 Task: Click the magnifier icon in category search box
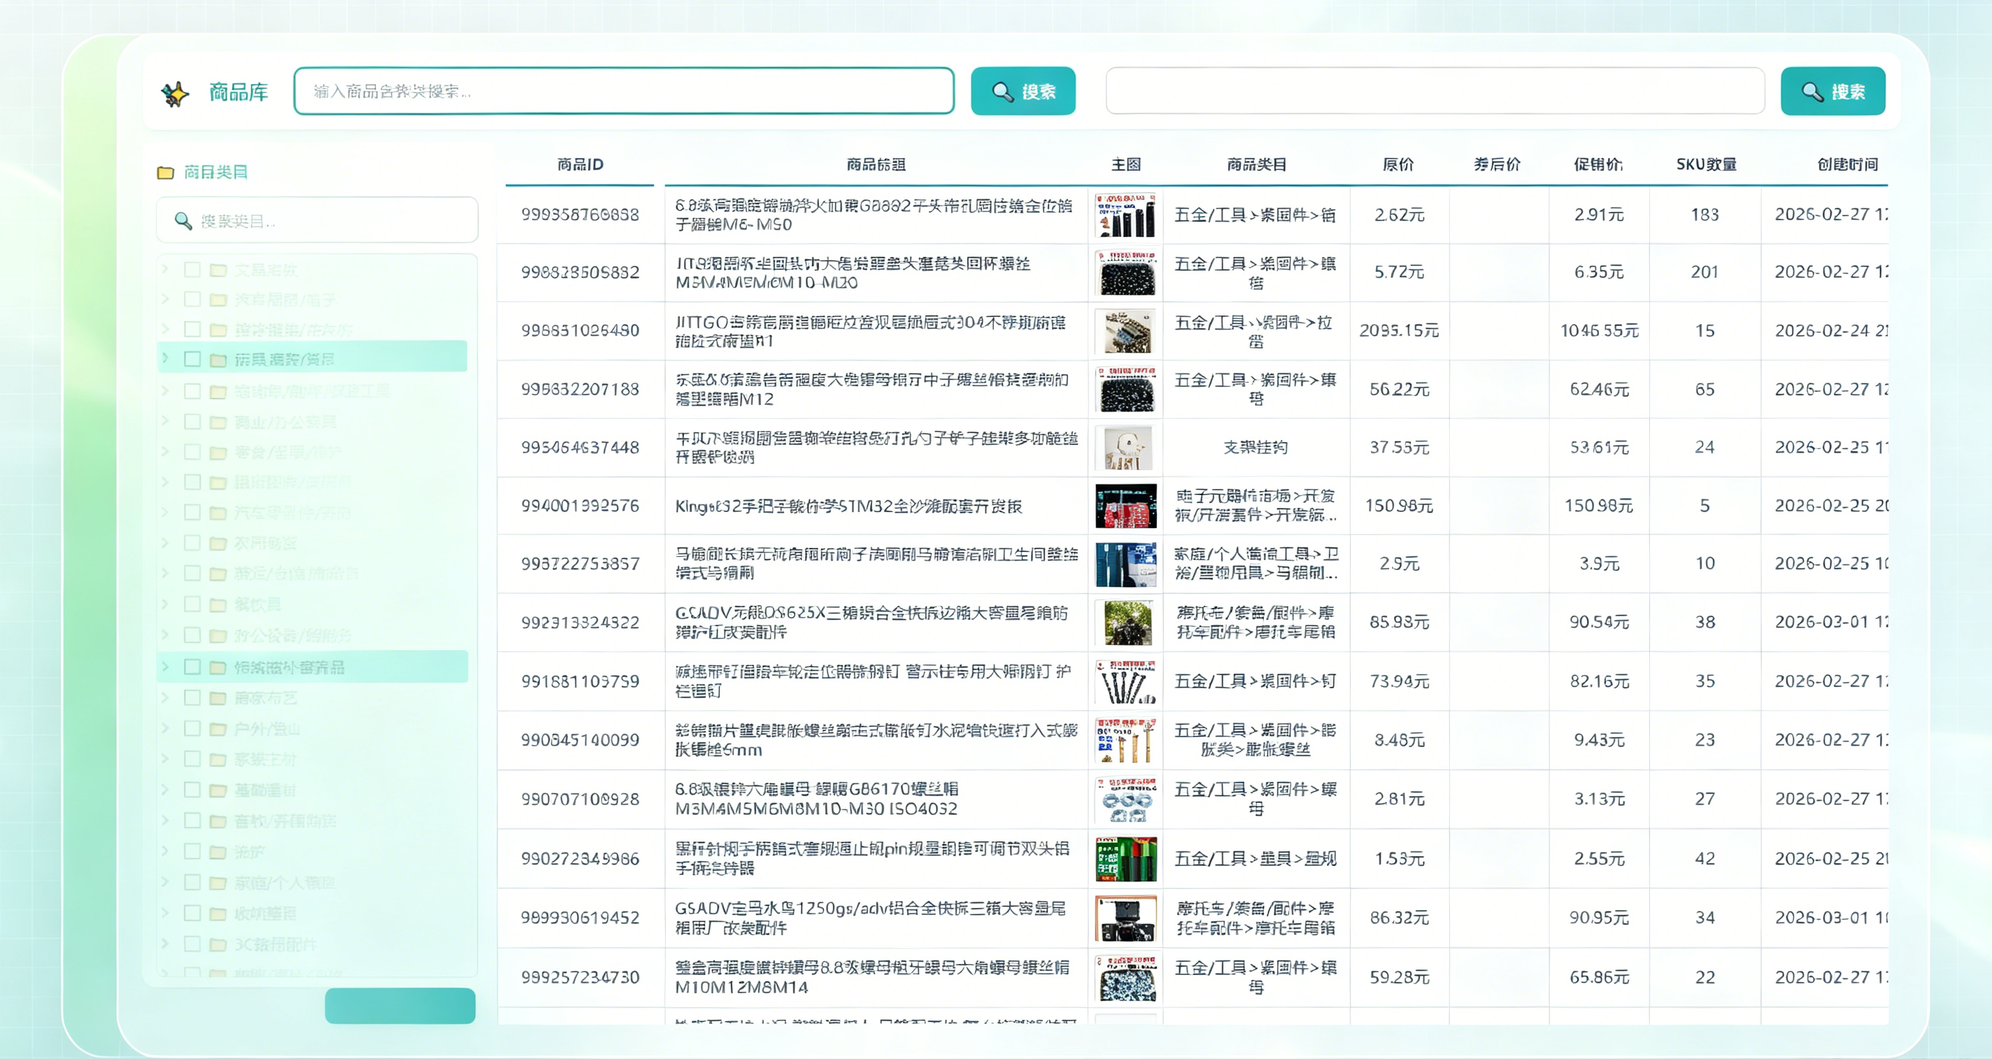(x=183, y=221)
